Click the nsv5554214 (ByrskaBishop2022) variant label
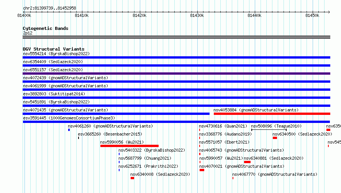Viewport: 341px width, 193px height. pyautogui.click(x=56, y=54)
